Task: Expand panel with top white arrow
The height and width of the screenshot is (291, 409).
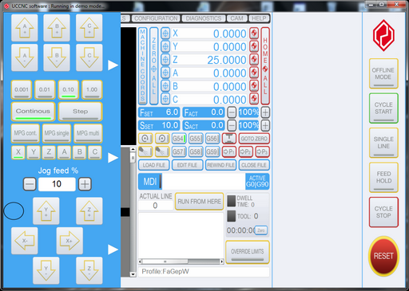Action: pos(113,65)
